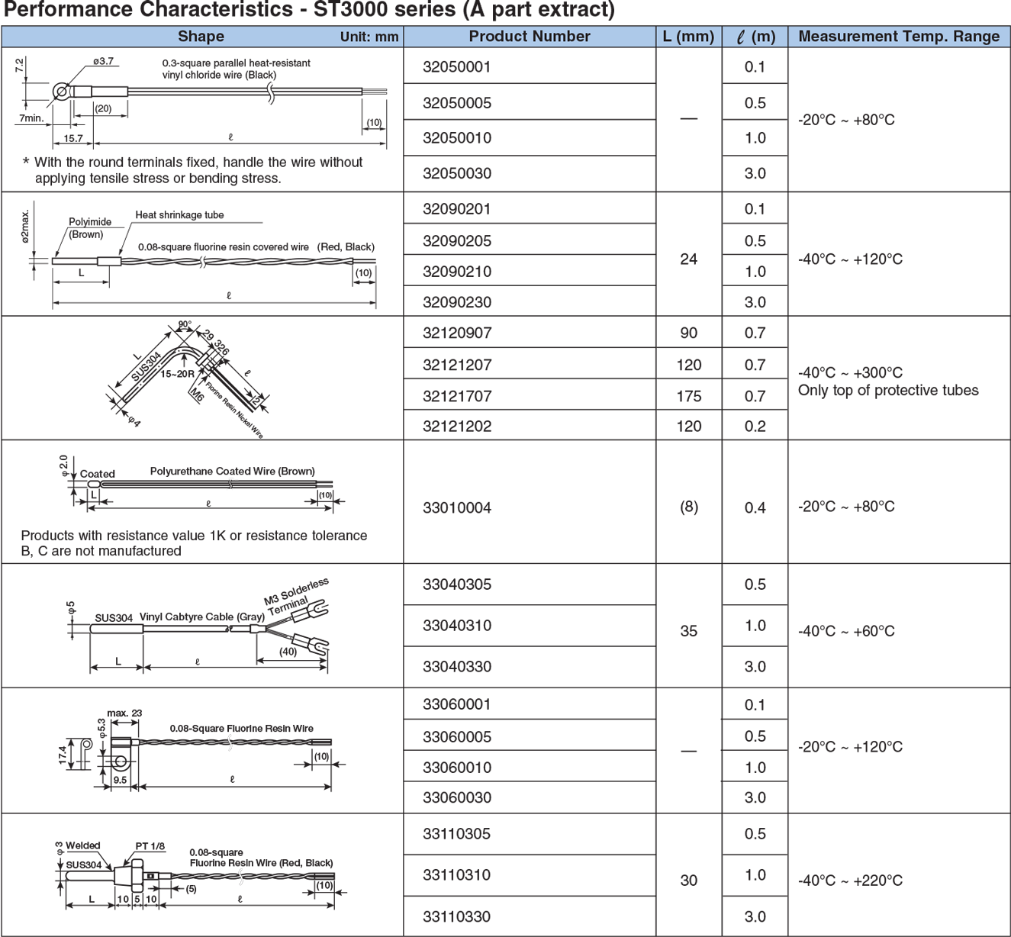Click product number 32050010

point(457,138)
